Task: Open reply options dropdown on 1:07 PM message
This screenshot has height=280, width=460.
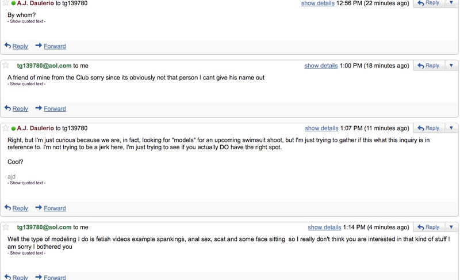Action: click(x=451, y=128)
